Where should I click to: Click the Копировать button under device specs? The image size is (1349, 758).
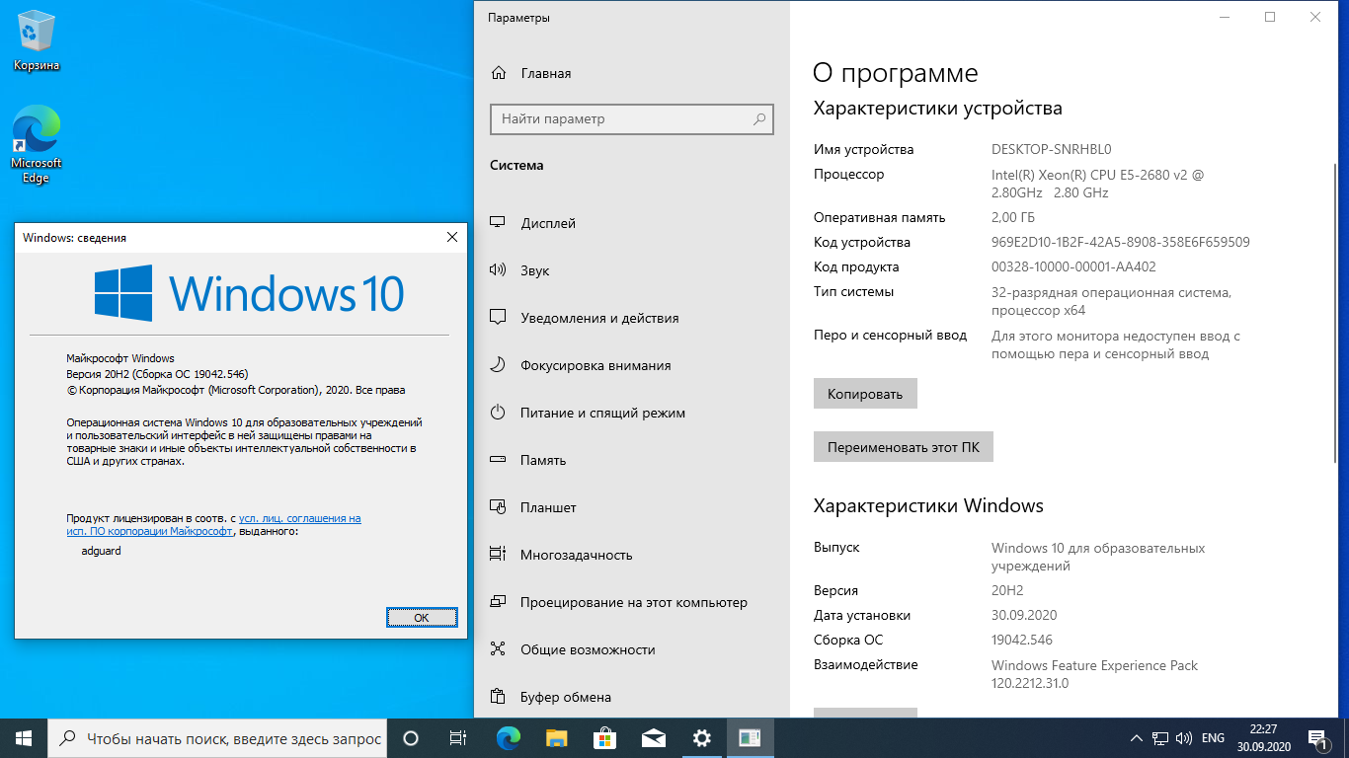[x=865, y=394]
